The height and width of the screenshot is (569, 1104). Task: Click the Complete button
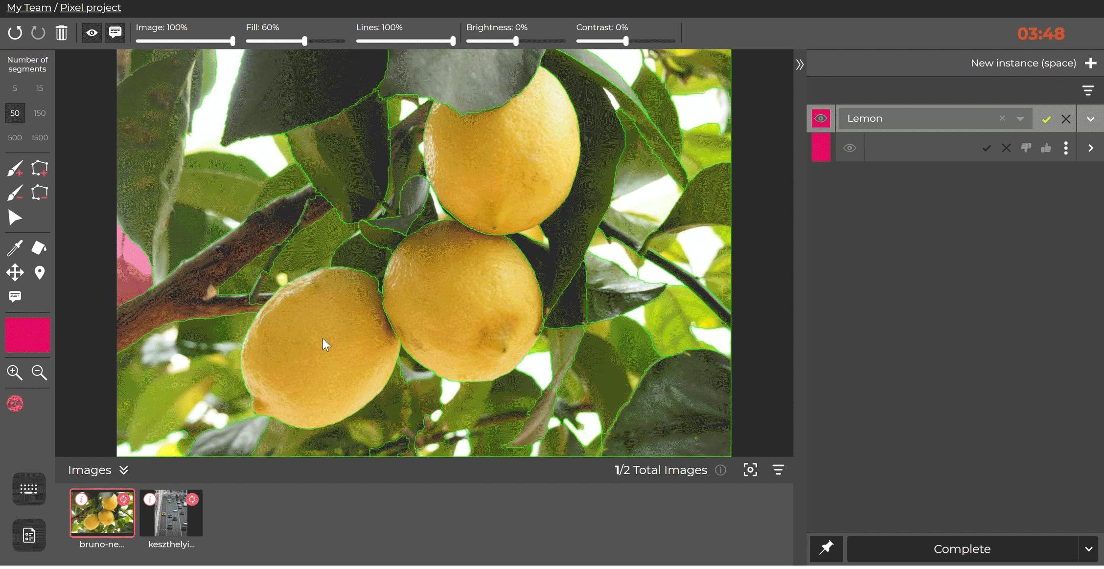pyautogui.click(x=962, y=548)
